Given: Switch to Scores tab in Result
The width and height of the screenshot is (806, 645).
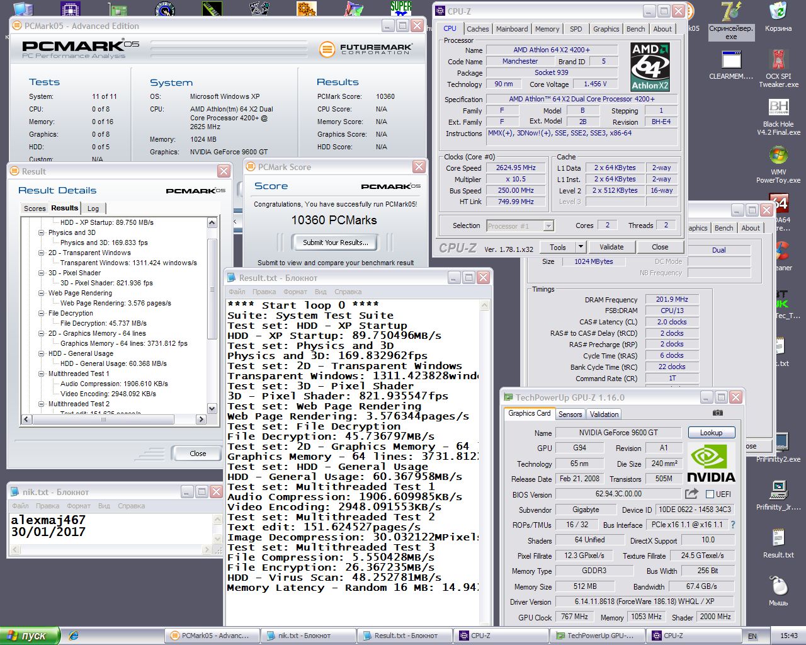Looking at the screenshot, I should tap(35, 208).
